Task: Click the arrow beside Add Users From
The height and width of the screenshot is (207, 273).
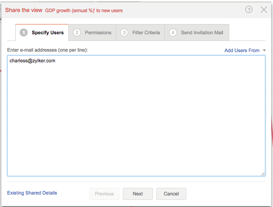Action: tap(264, 50)
